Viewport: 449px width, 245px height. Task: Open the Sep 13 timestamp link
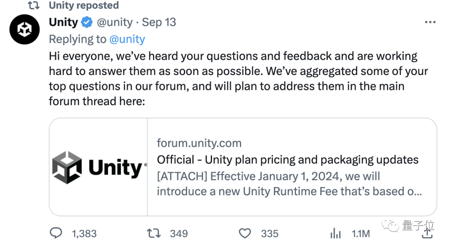[x=159, y=22]
